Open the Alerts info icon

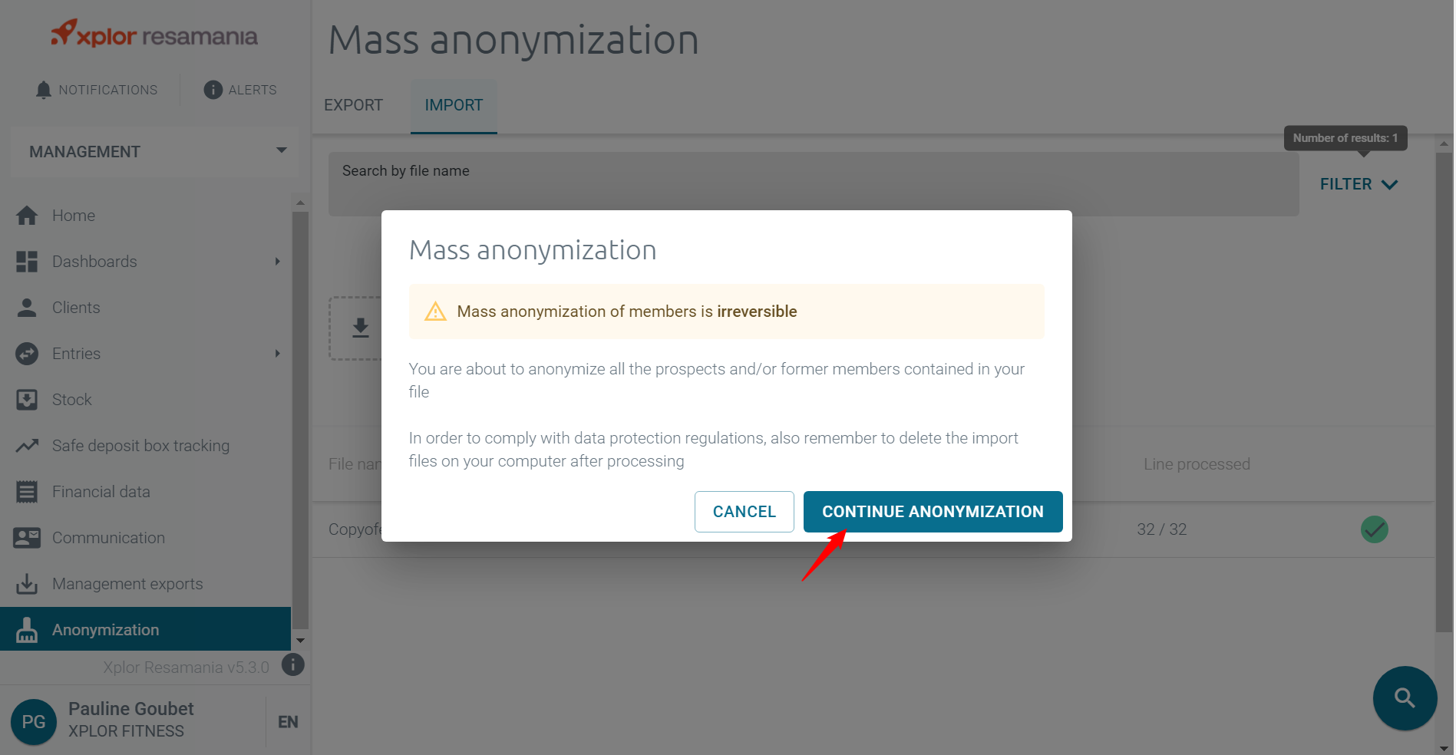tap(213, 90)
